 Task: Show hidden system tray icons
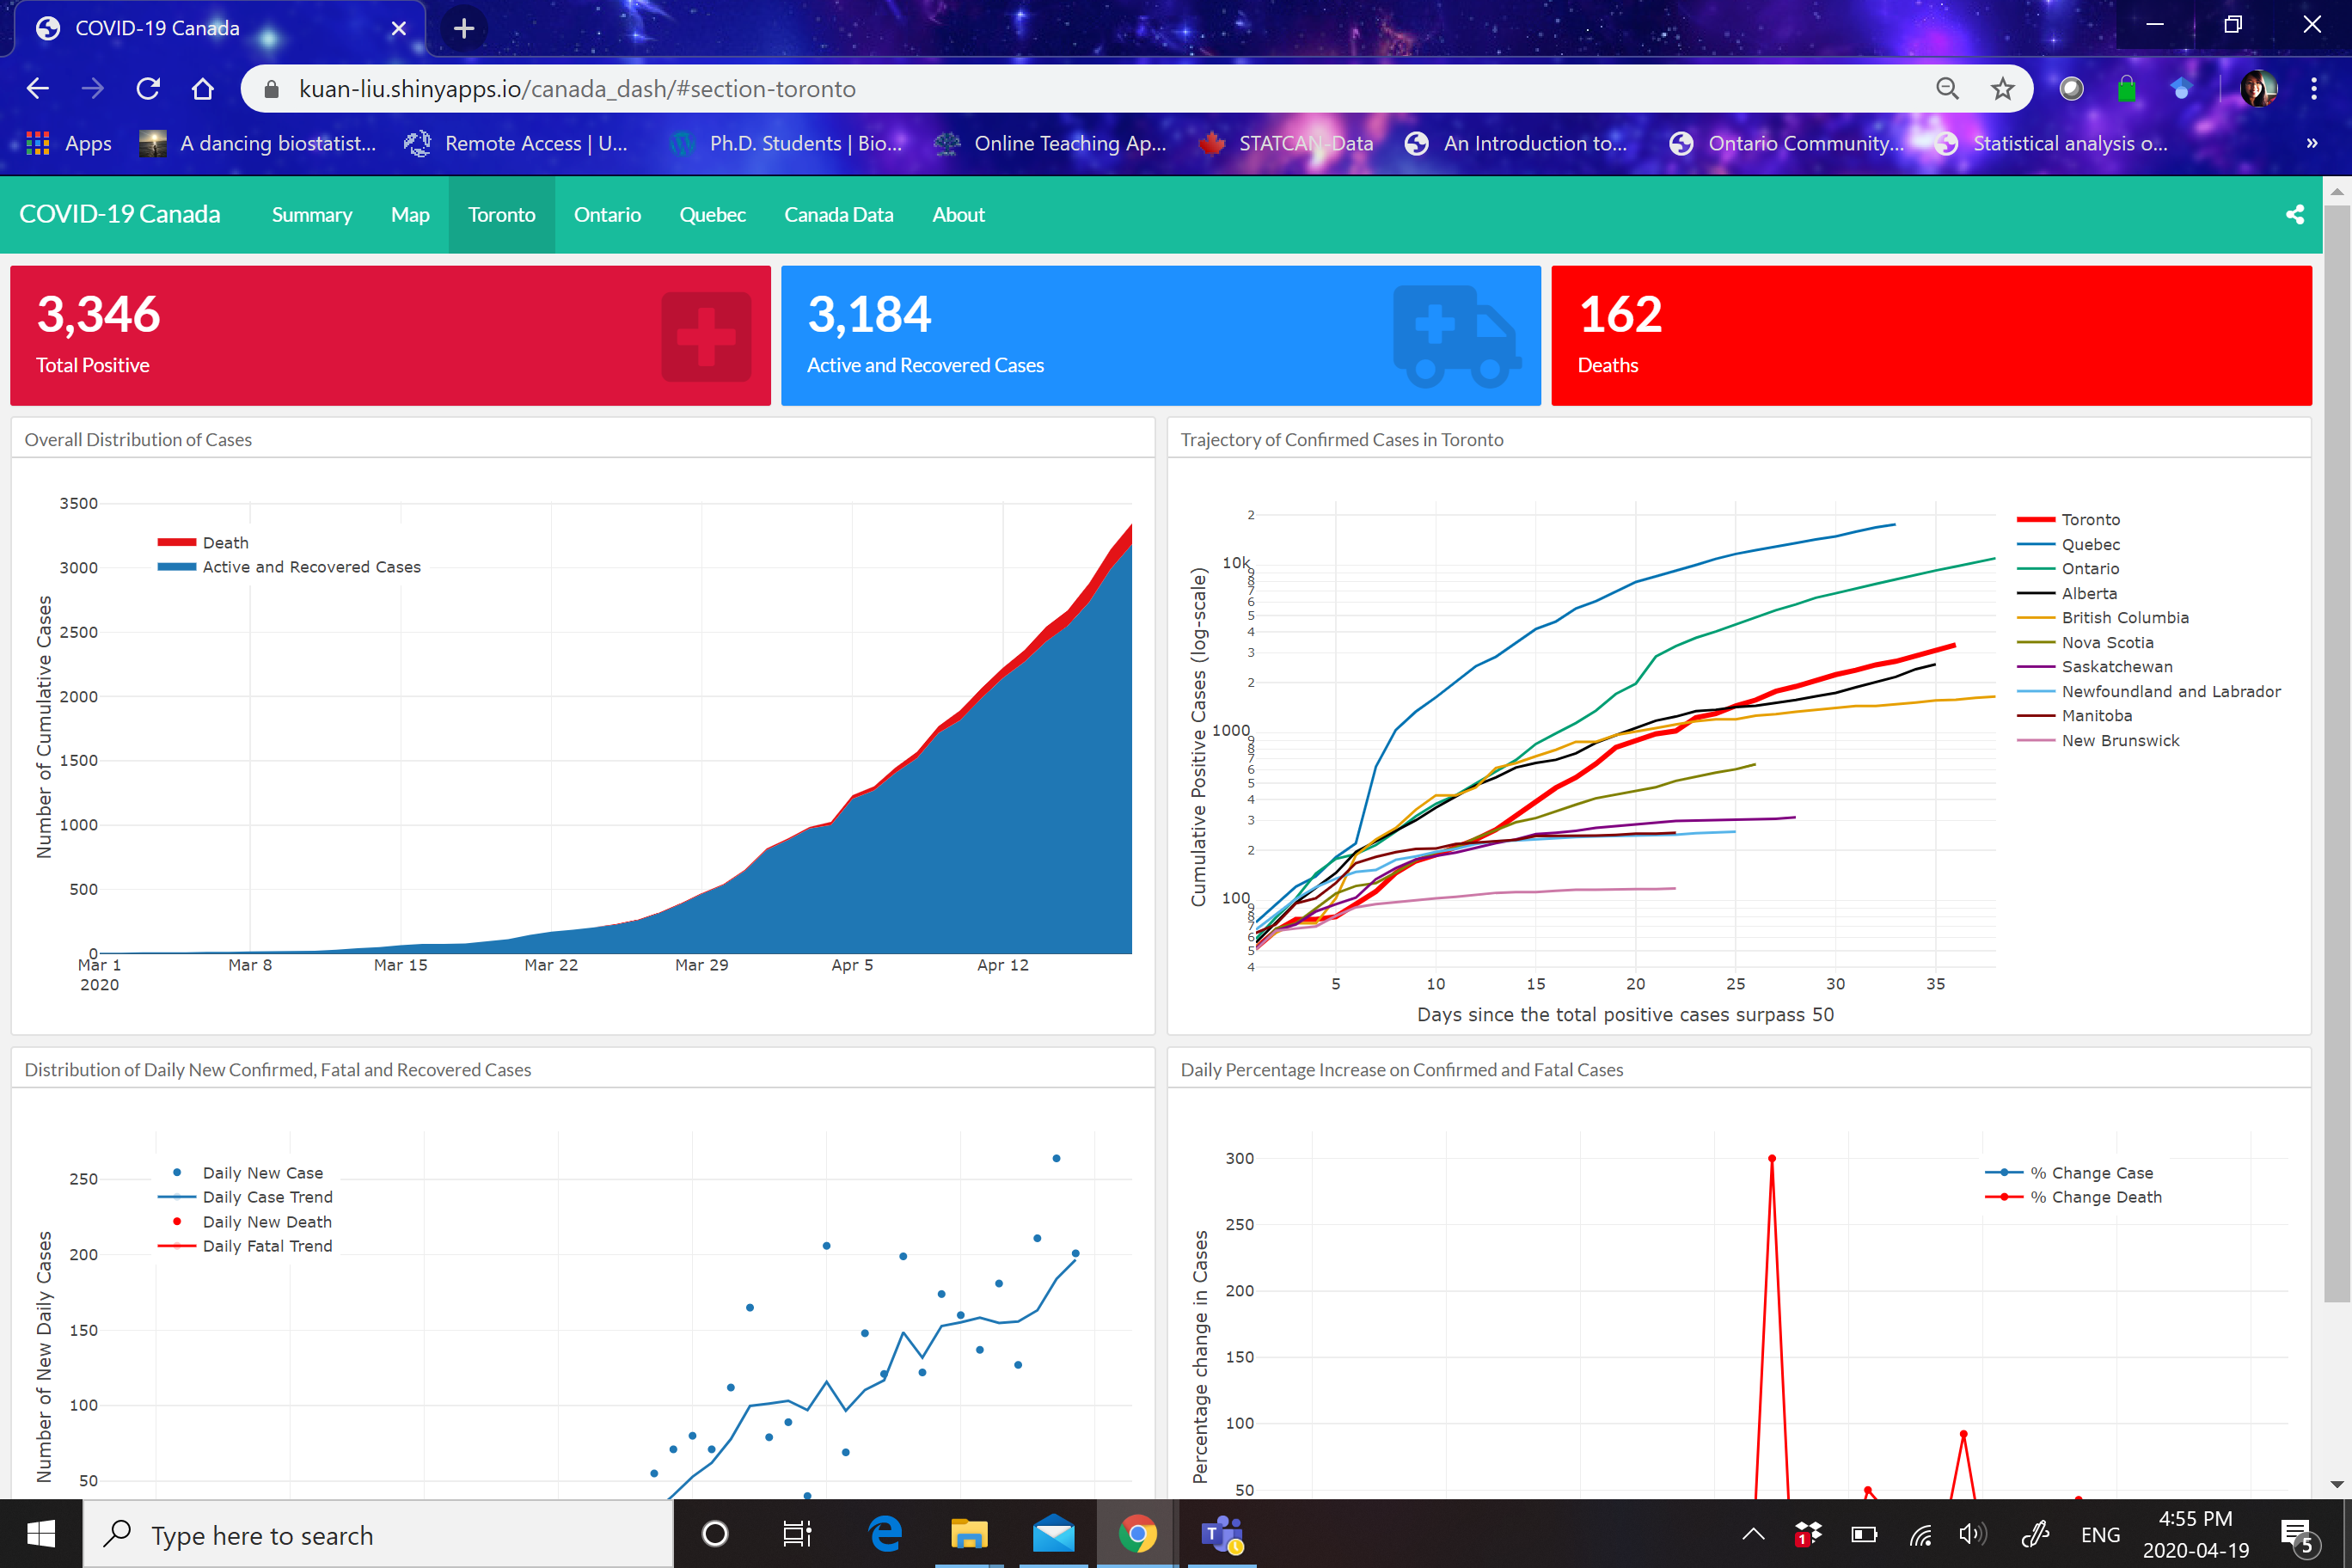click(x=1752, y=1534)
